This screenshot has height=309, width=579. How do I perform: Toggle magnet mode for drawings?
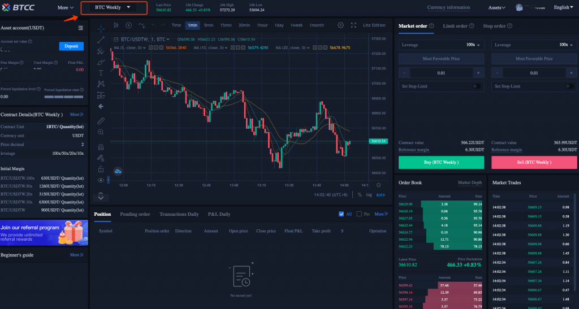click(101, 147)
